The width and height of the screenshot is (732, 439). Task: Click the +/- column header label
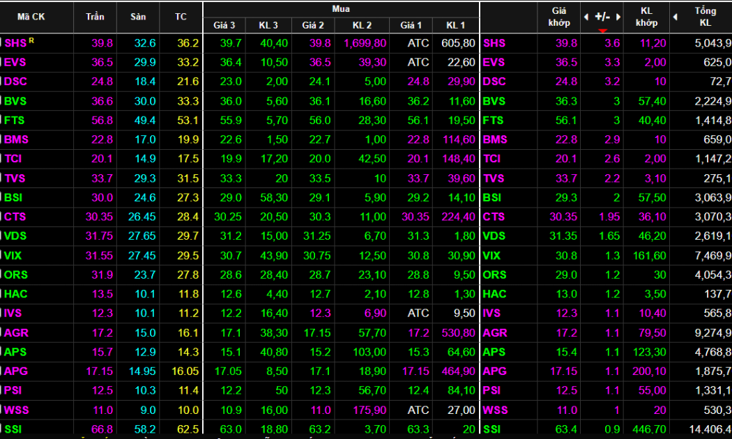(602, 17)
